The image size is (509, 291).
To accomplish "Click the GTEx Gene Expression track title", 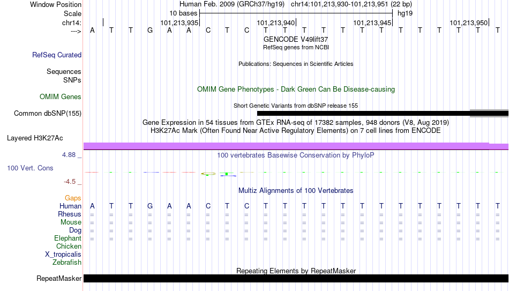I will click(296, 122).
